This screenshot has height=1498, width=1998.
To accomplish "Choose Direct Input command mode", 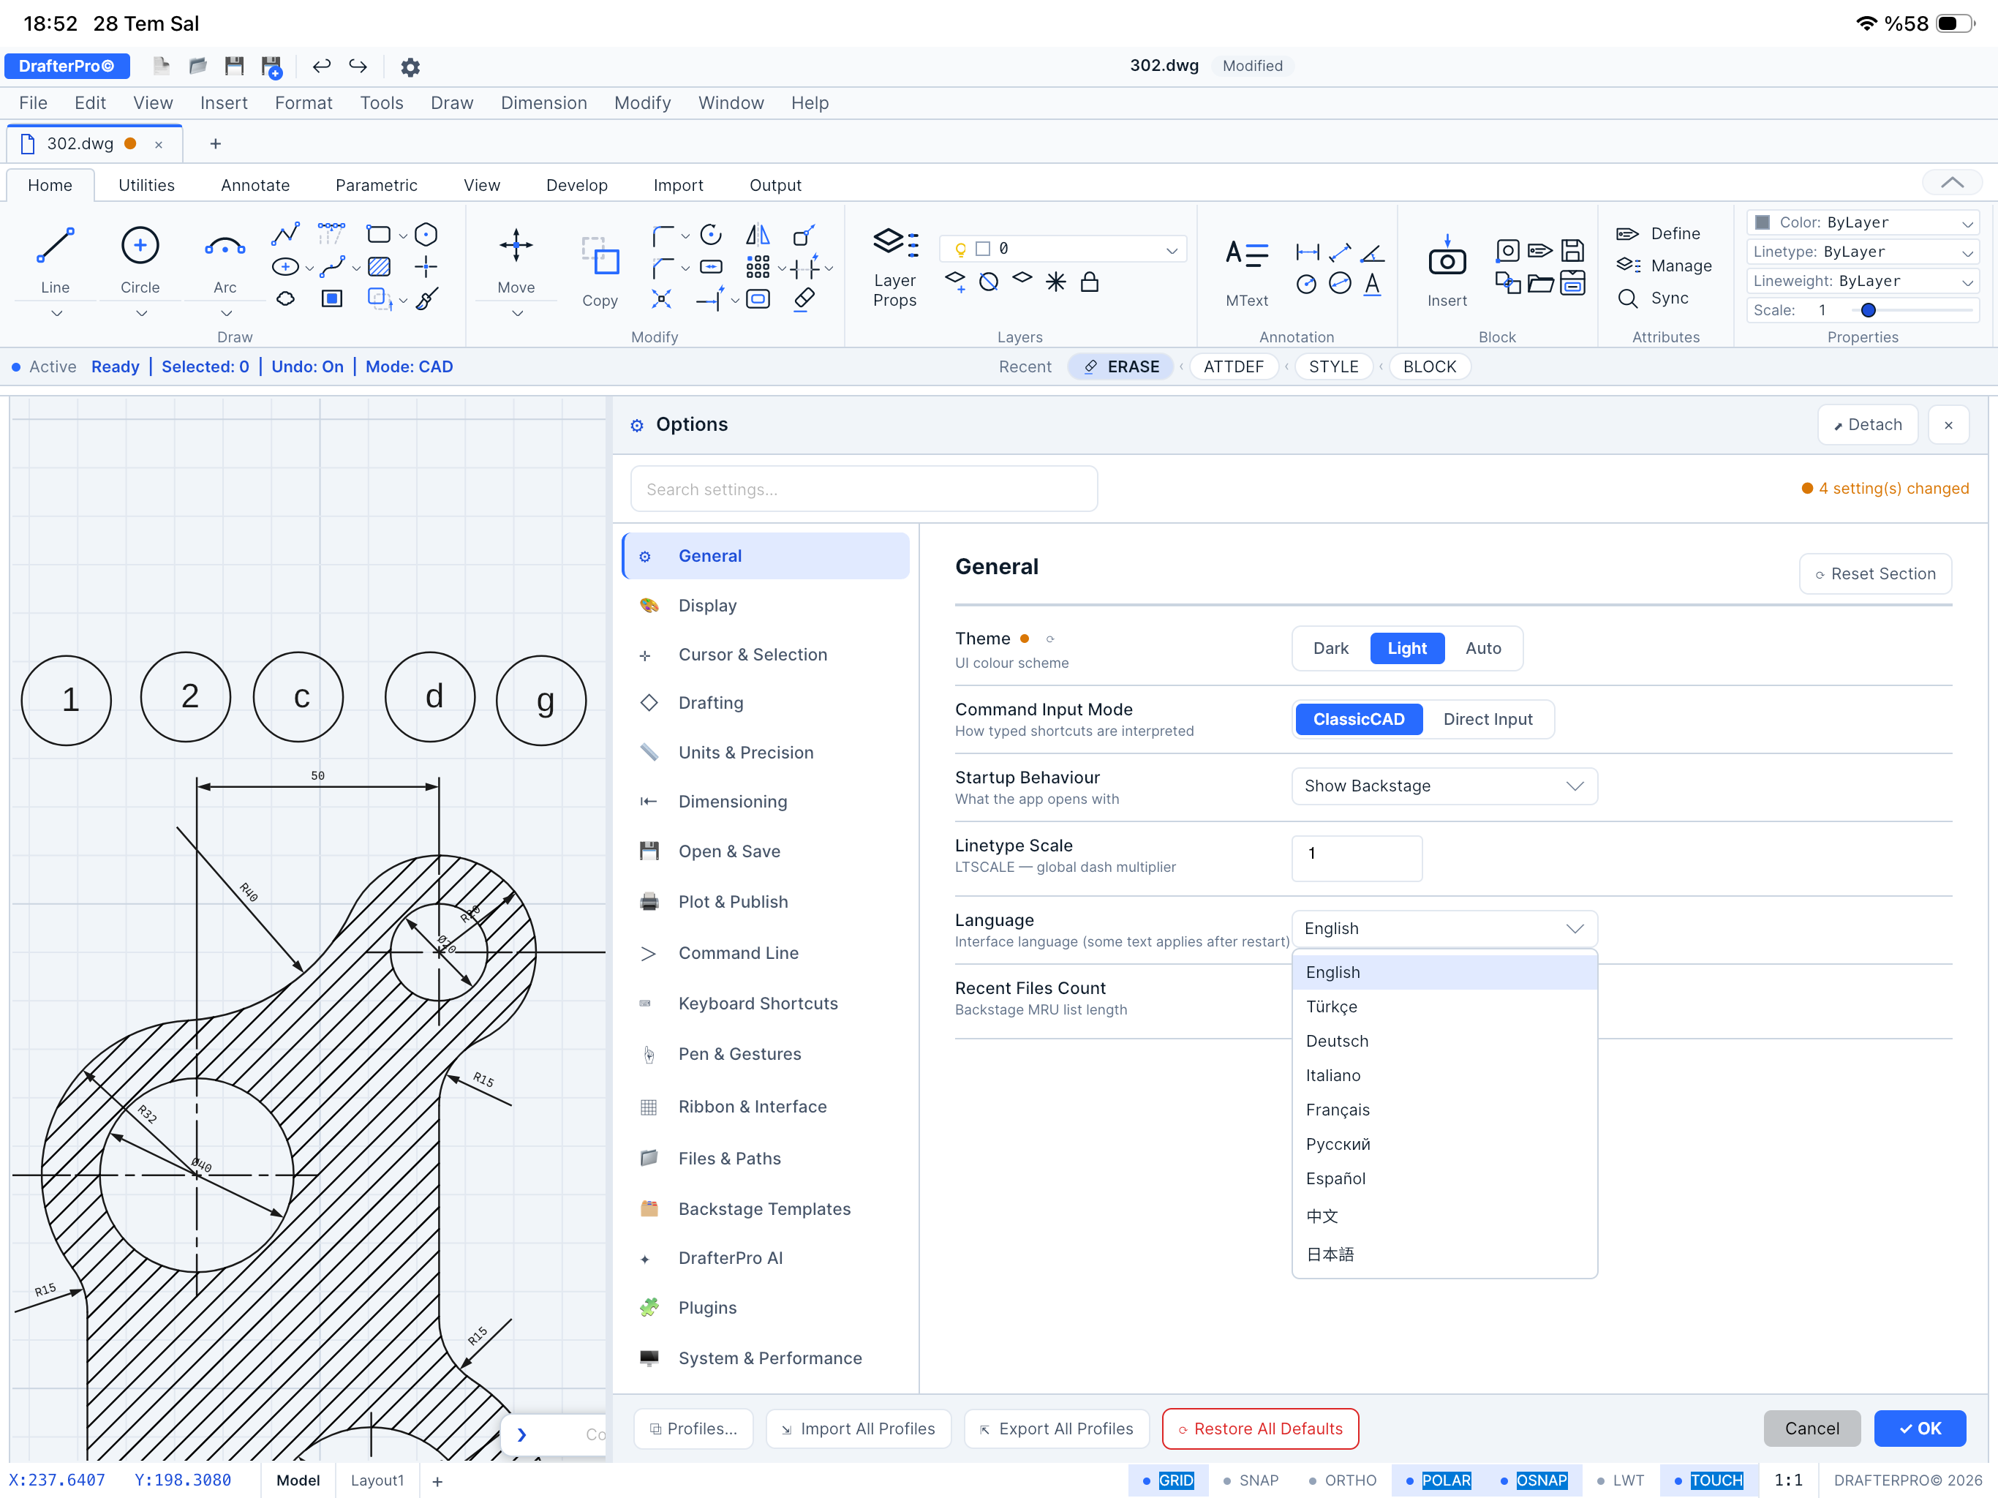I will [1488, 719].
